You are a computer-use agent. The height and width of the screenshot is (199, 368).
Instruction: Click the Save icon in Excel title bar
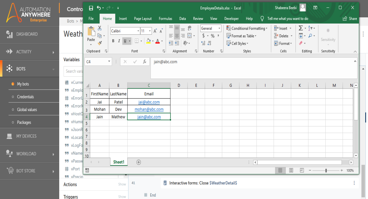pos(91,8)
